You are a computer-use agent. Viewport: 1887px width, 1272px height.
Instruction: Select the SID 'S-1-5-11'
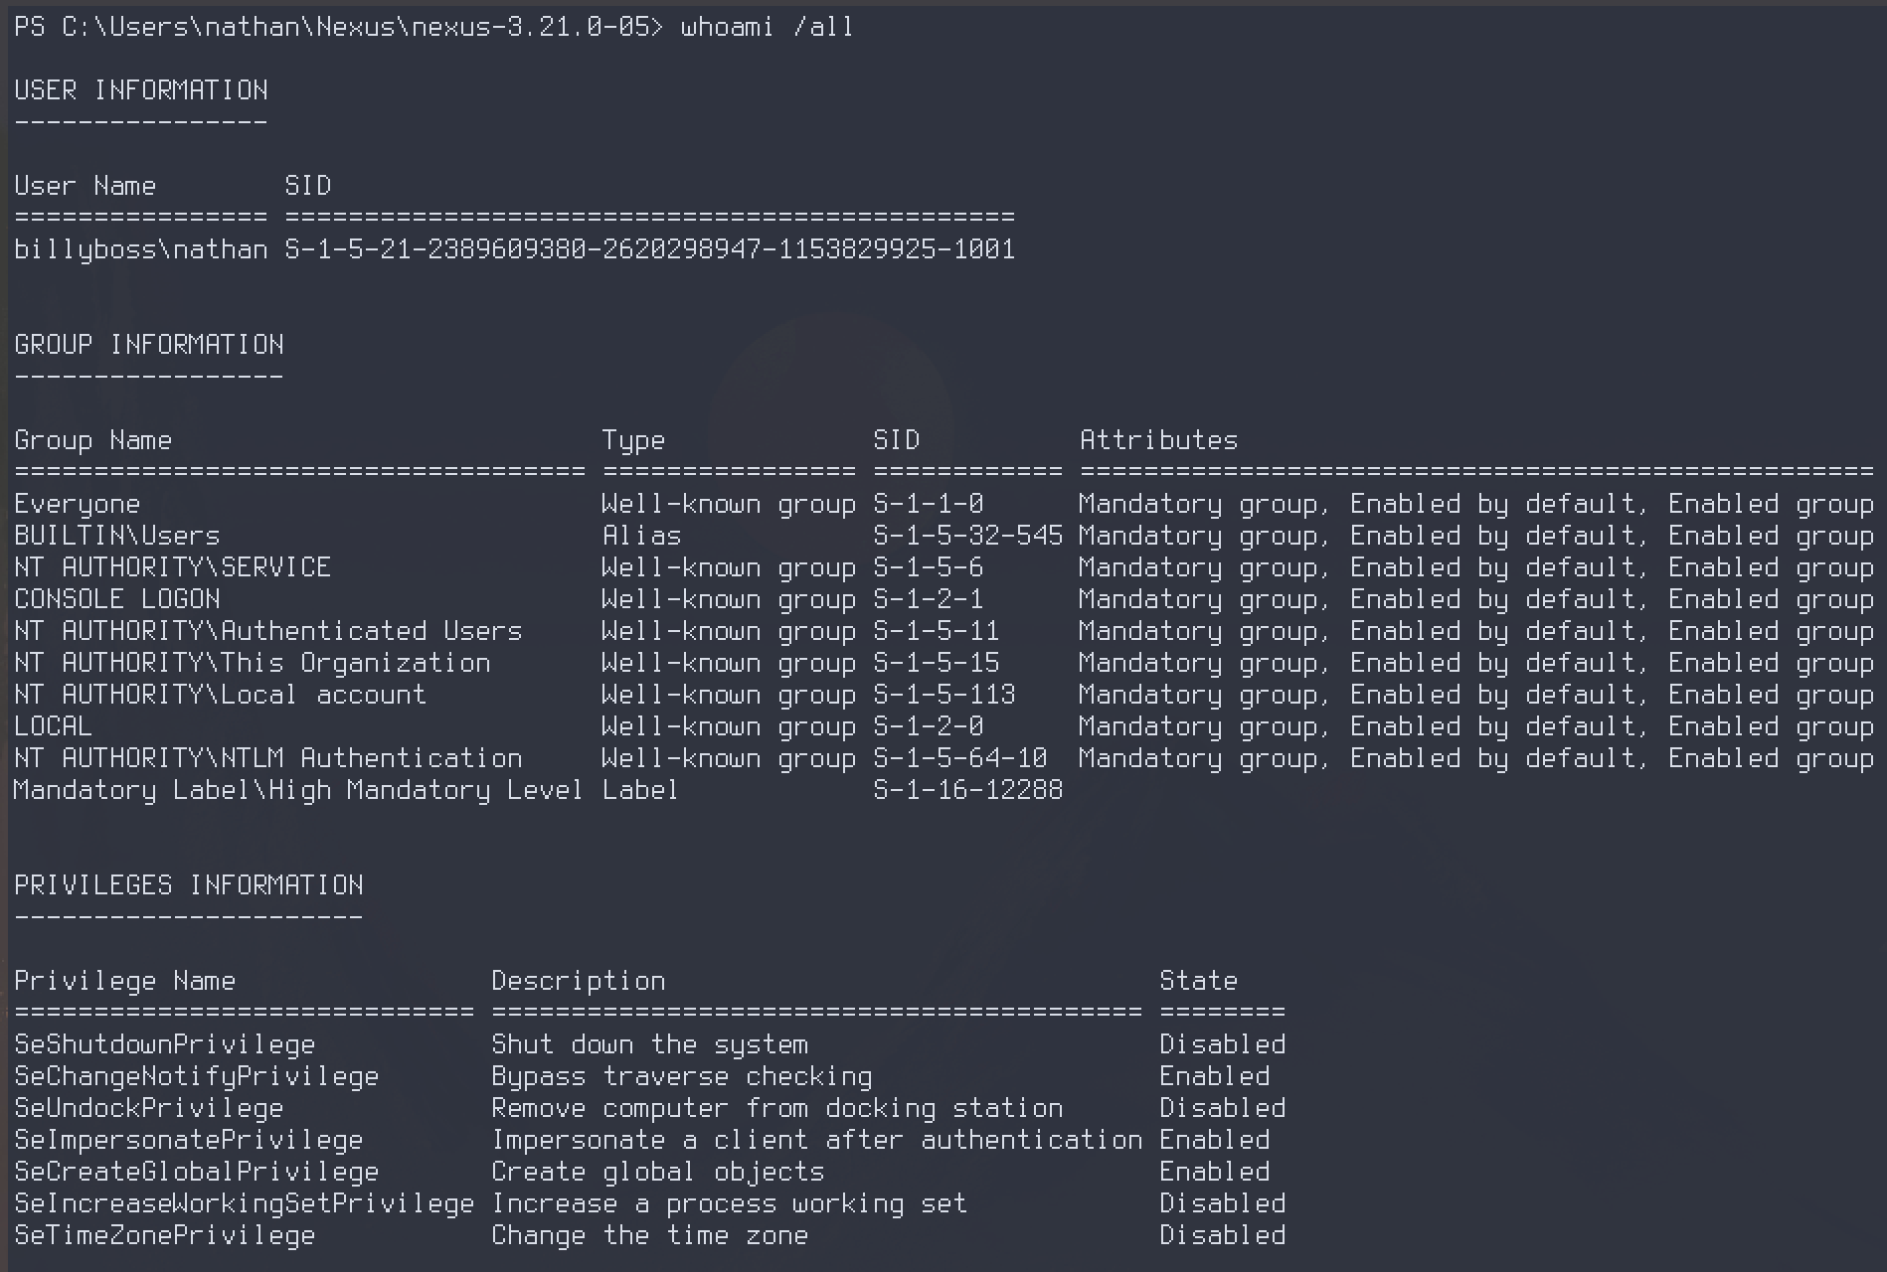(x=937, y=631)
